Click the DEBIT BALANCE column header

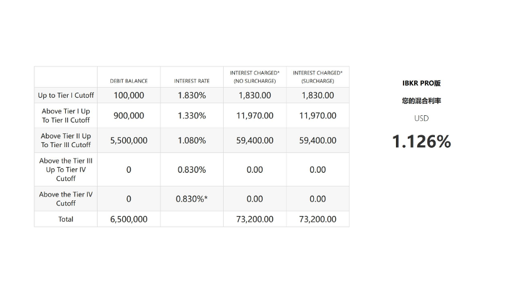tap(128, 81)
